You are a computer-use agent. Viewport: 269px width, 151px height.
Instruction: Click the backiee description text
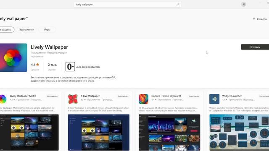tap(168, 109)
